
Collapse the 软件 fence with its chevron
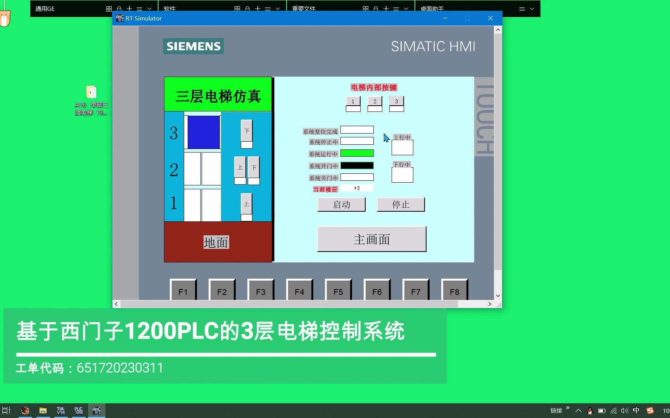[x=278, y=8]
